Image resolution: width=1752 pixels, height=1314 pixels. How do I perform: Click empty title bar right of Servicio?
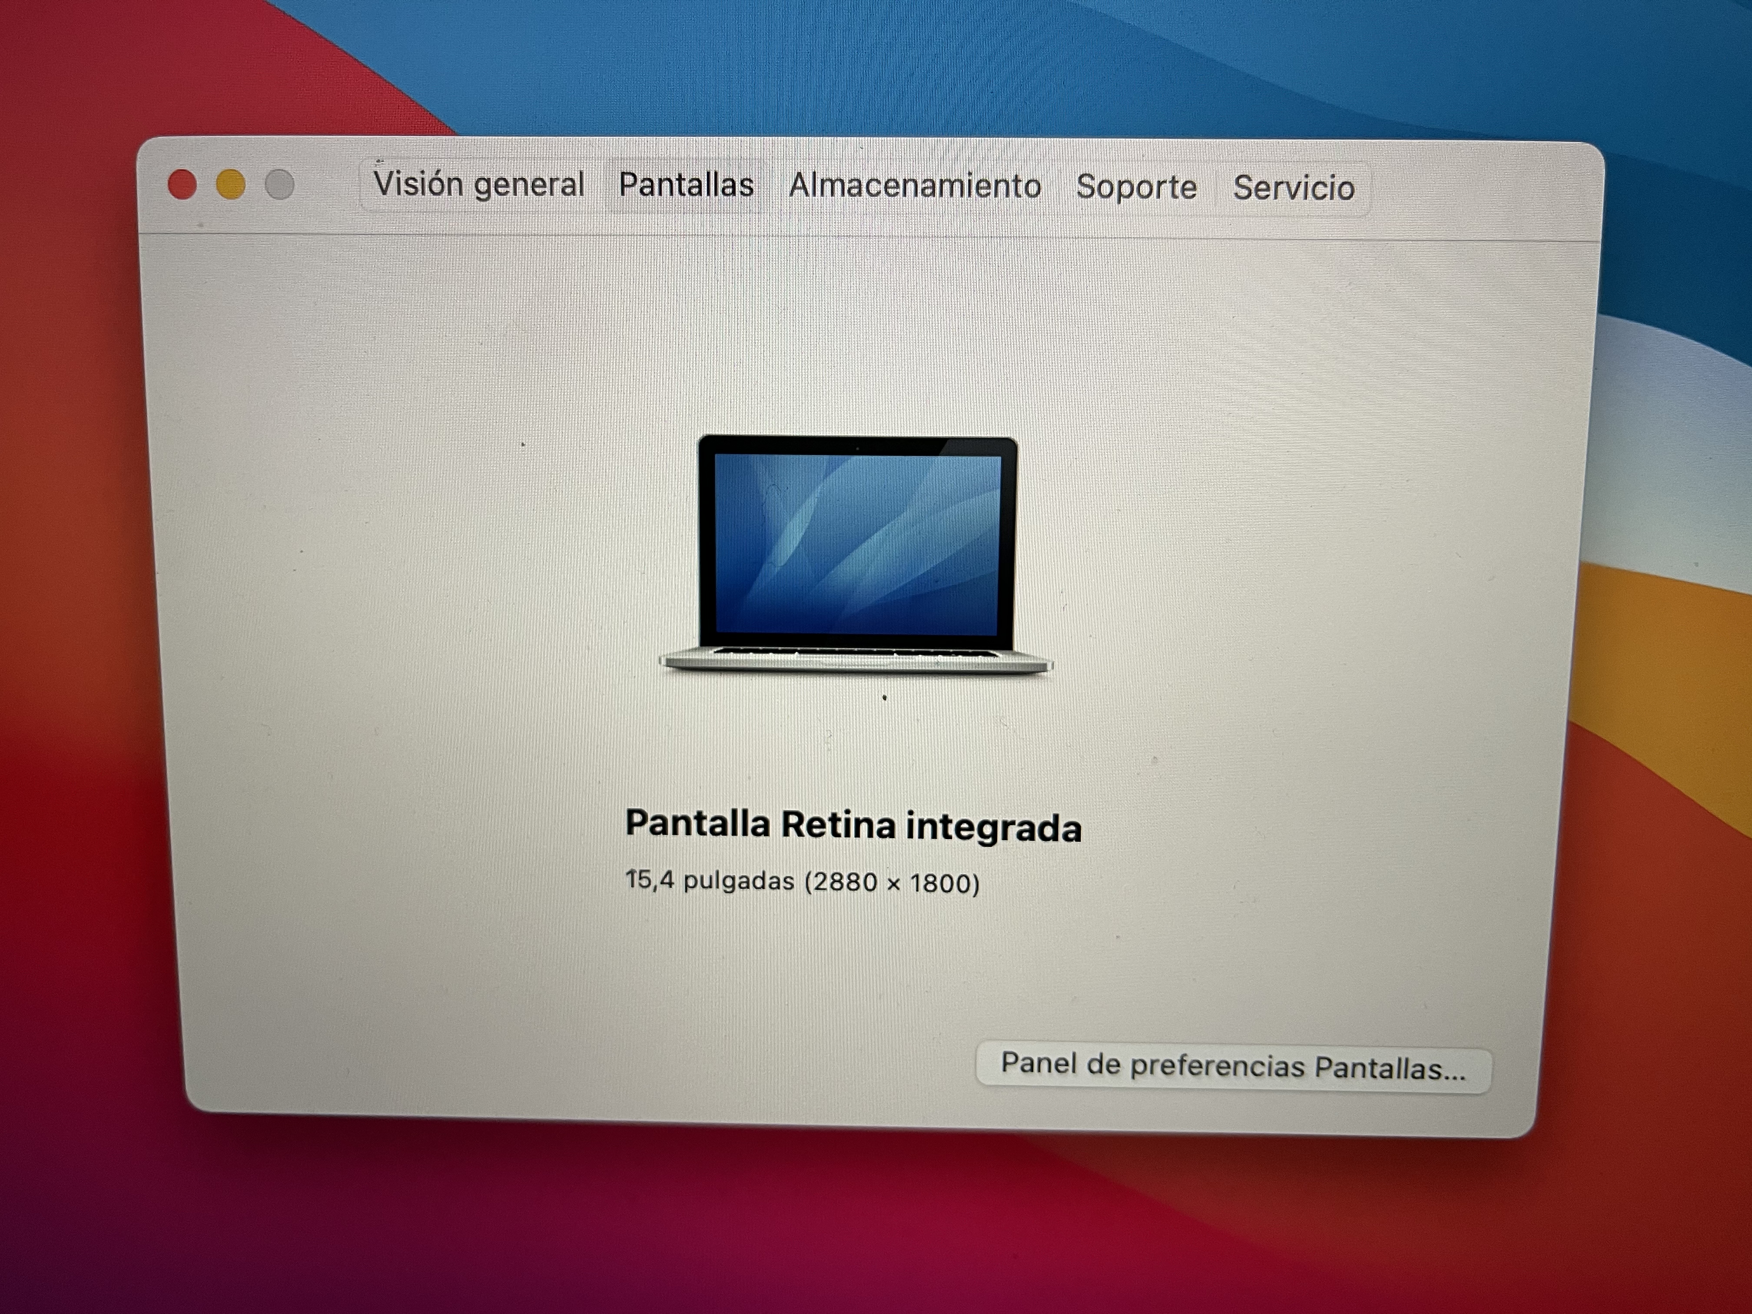1481,190
